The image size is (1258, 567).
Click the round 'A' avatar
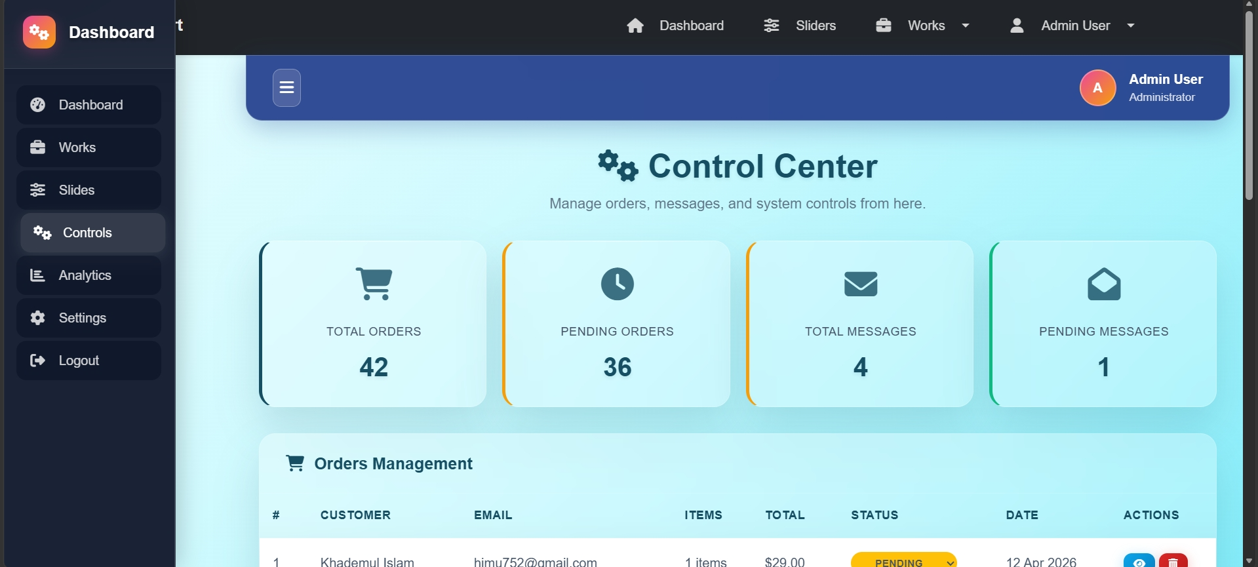[1098, 88]
